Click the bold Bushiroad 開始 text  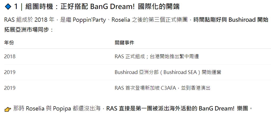(x=250, y=20)
